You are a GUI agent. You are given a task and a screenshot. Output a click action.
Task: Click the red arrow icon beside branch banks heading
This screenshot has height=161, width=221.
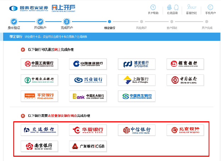(x=23, y=116)
